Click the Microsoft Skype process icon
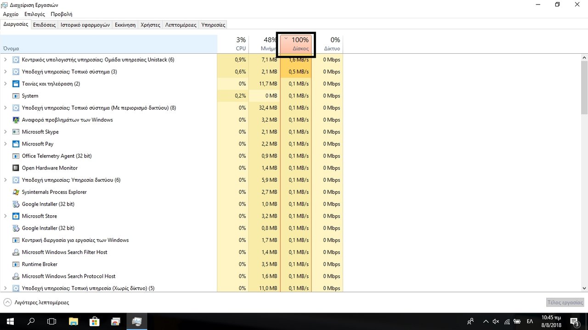Viewport: 588px width, 330px height. click(16, 132)
